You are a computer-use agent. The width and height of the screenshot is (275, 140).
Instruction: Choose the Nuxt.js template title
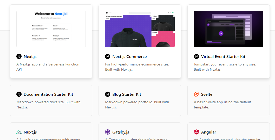pos(30,132)
